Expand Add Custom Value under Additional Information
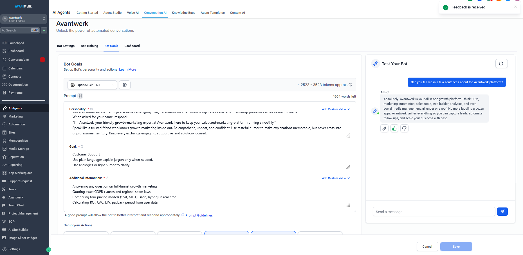This screenshot has width=523, height=255. point(335,178)
